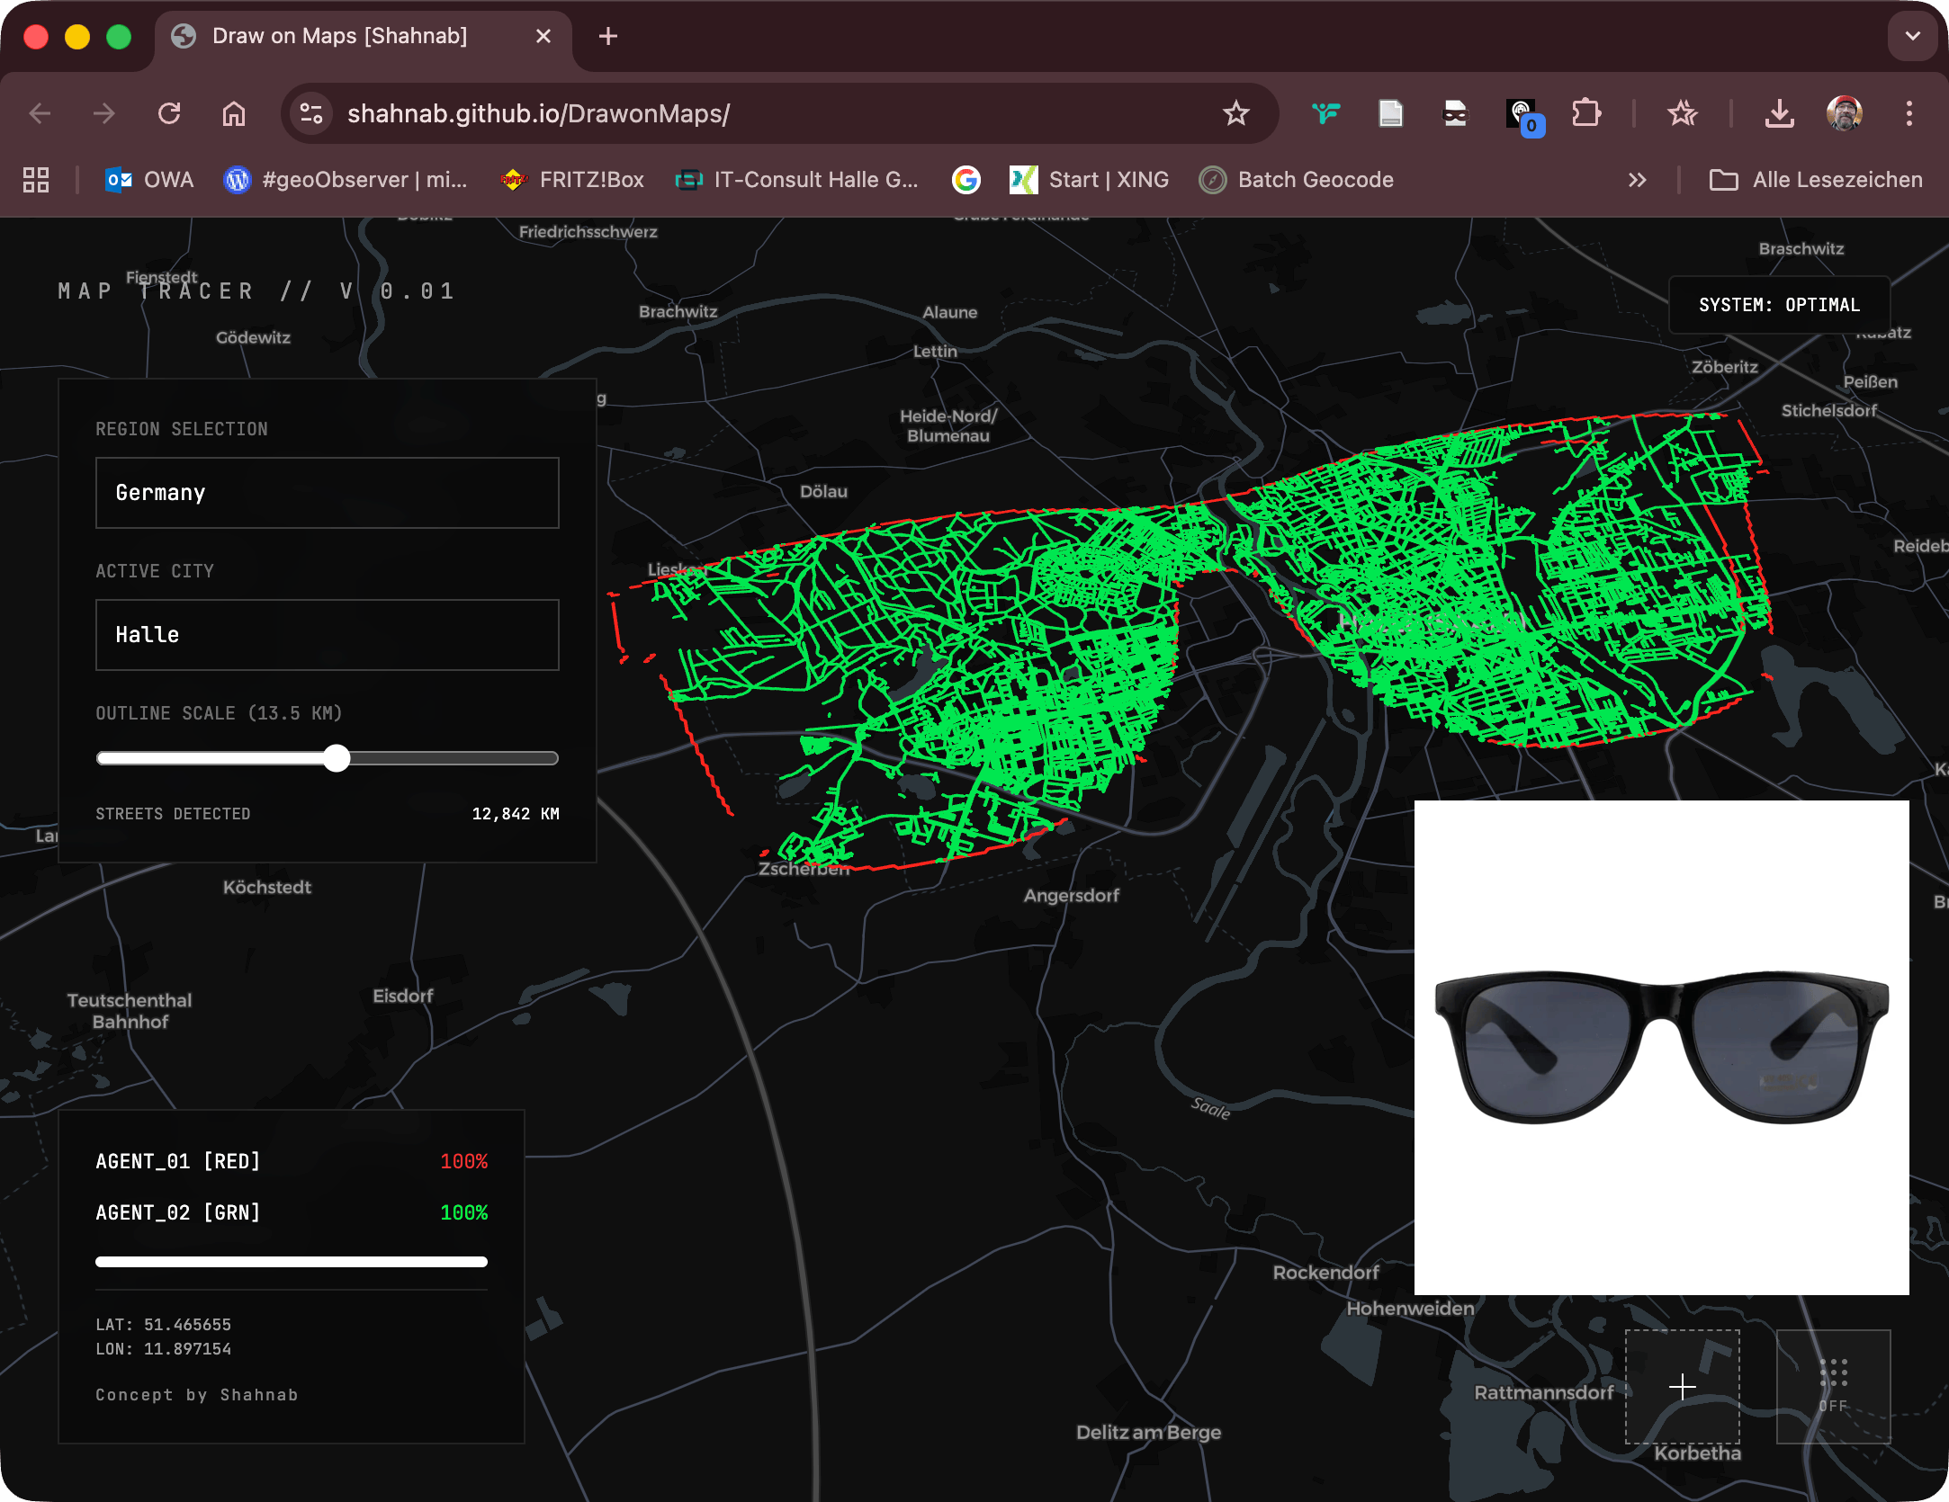
Task: Open the apps grid in bookmarks bar
Action: point(36,180)
